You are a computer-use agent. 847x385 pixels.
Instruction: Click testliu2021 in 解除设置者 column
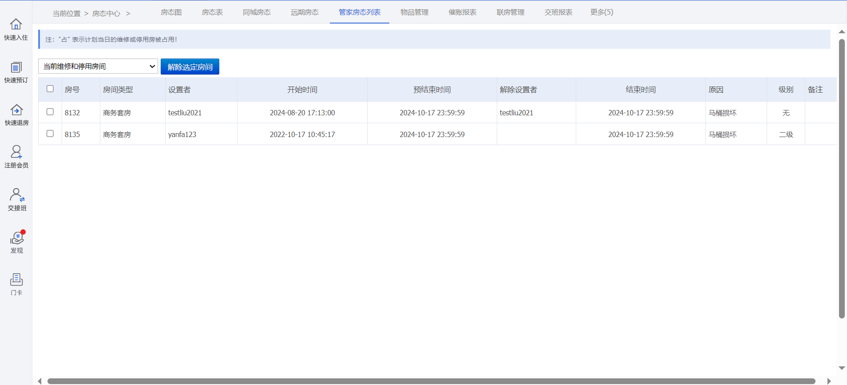[516, 113]
